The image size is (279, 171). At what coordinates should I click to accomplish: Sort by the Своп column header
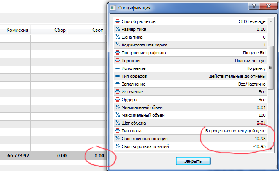(98, 30)
